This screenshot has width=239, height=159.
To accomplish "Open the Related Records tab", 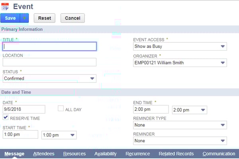I will 176,154.
